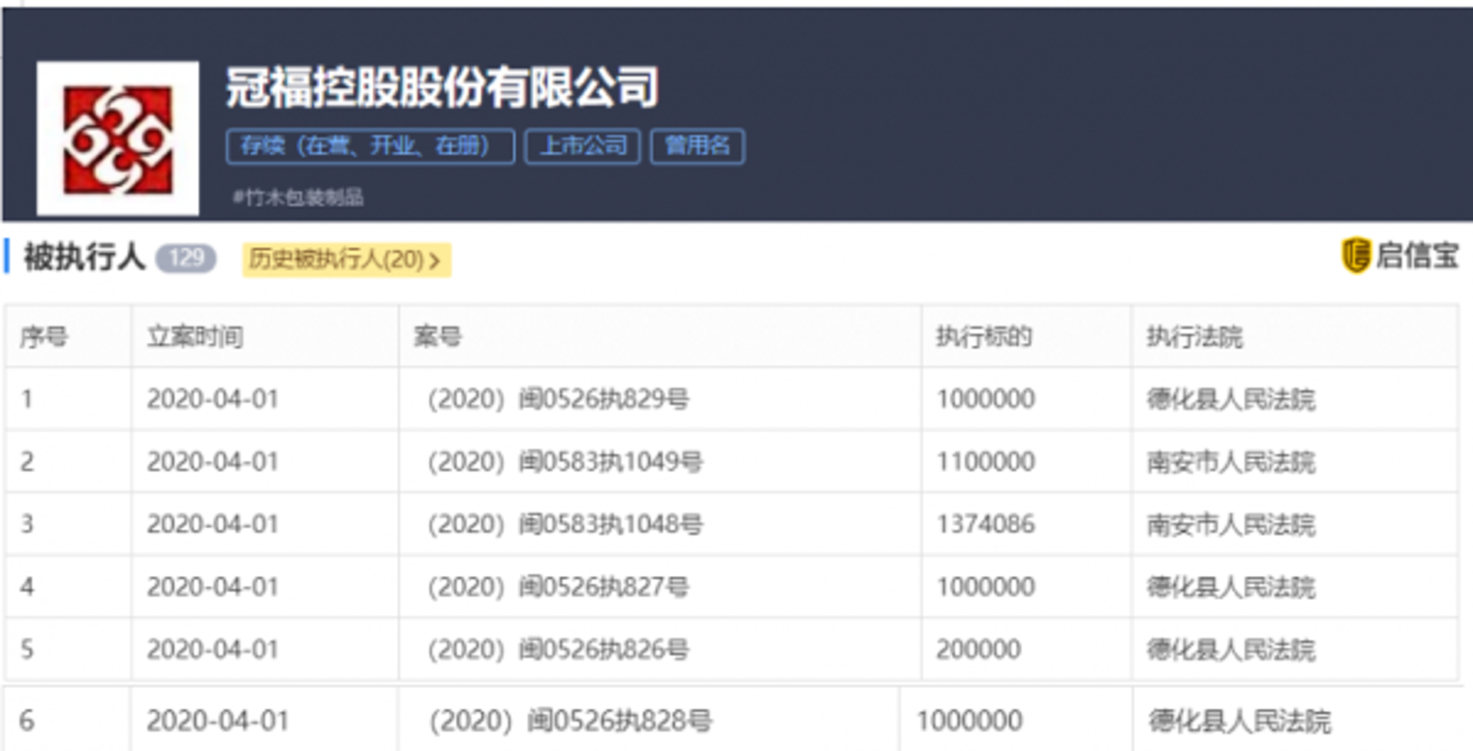Click serial number 2 in the table
Screen dimensions: 1473x751
point(27,462)
